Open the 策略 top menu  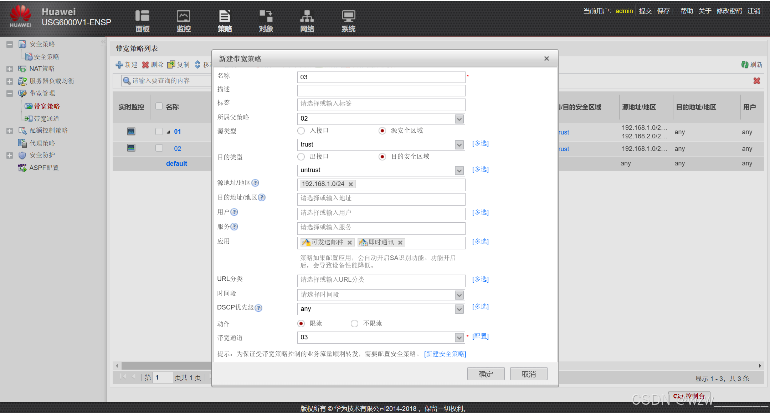(x=225, y=21)
